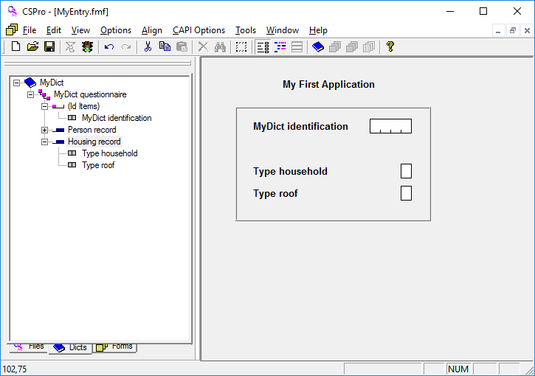Screen dimensions: 535x376
Task: Click the MyDict identification entry field box
Action: pos(390,126)
